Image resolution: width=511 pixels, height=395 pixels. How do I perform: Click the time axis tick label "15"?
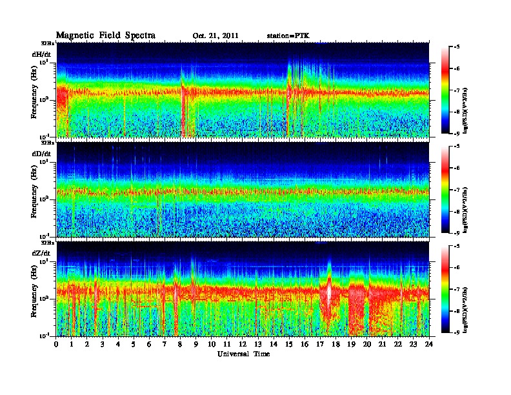point(289,344)
